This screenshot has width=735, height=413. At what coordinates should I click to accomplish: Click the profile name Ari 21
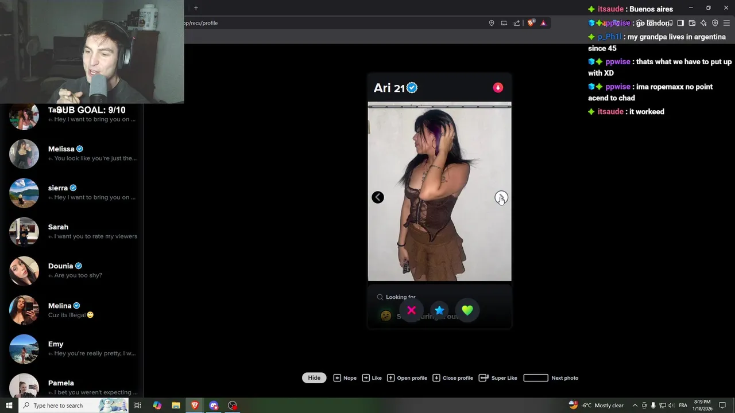[389, 88]
